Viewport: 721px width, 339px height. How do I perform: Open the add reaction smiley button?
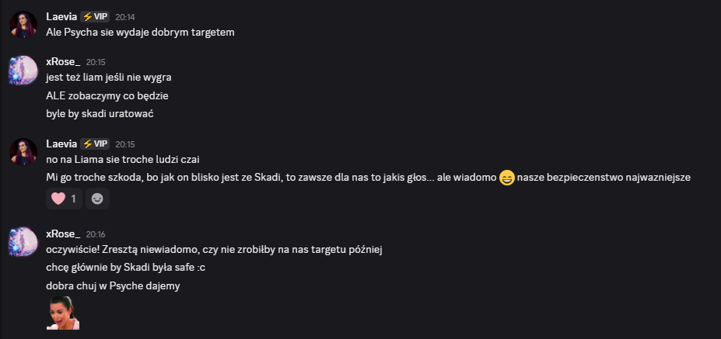[97, 199]
